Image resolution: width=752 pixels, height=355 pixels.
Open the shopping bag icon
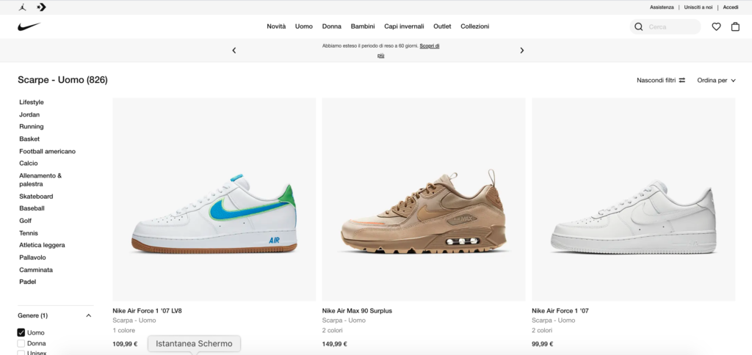(x=735, y=27)
